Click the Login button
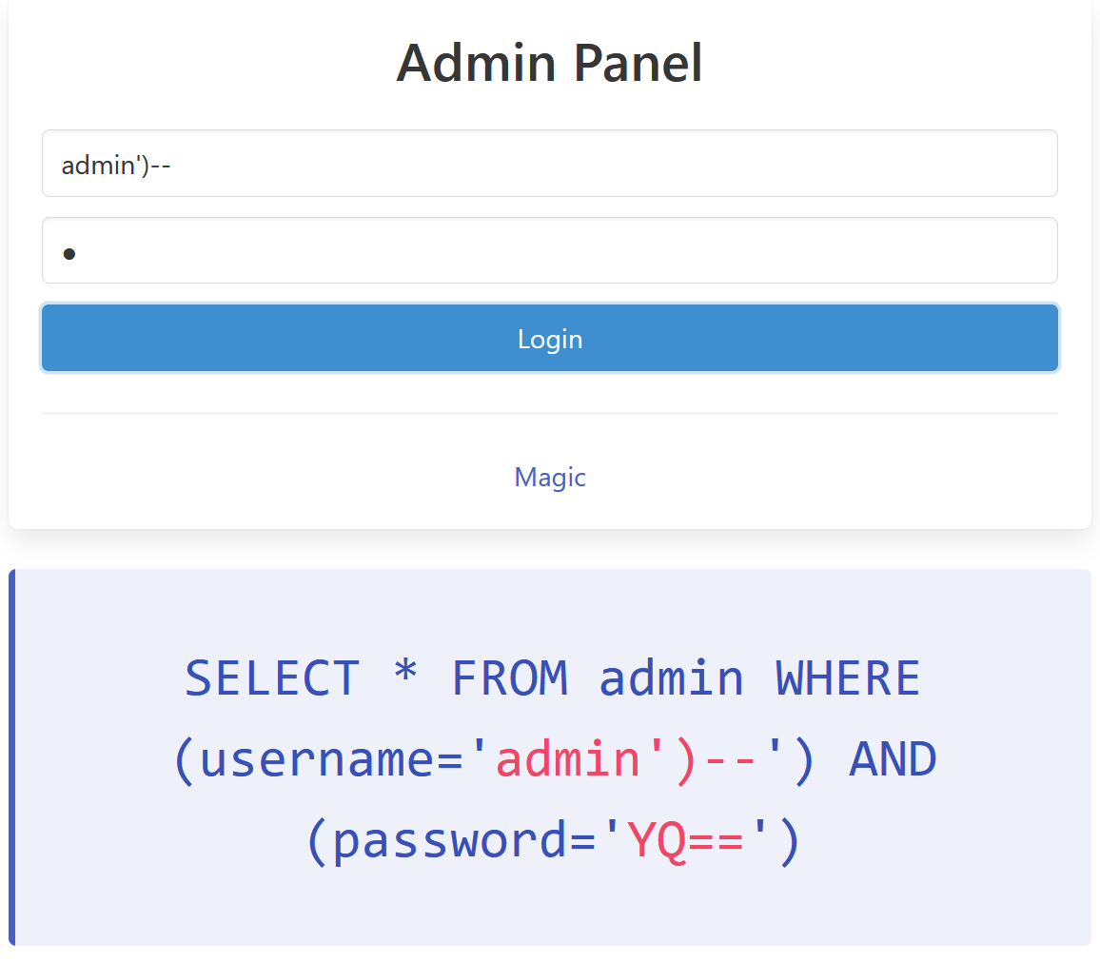 pyautogui.click(x=550, y=339)
